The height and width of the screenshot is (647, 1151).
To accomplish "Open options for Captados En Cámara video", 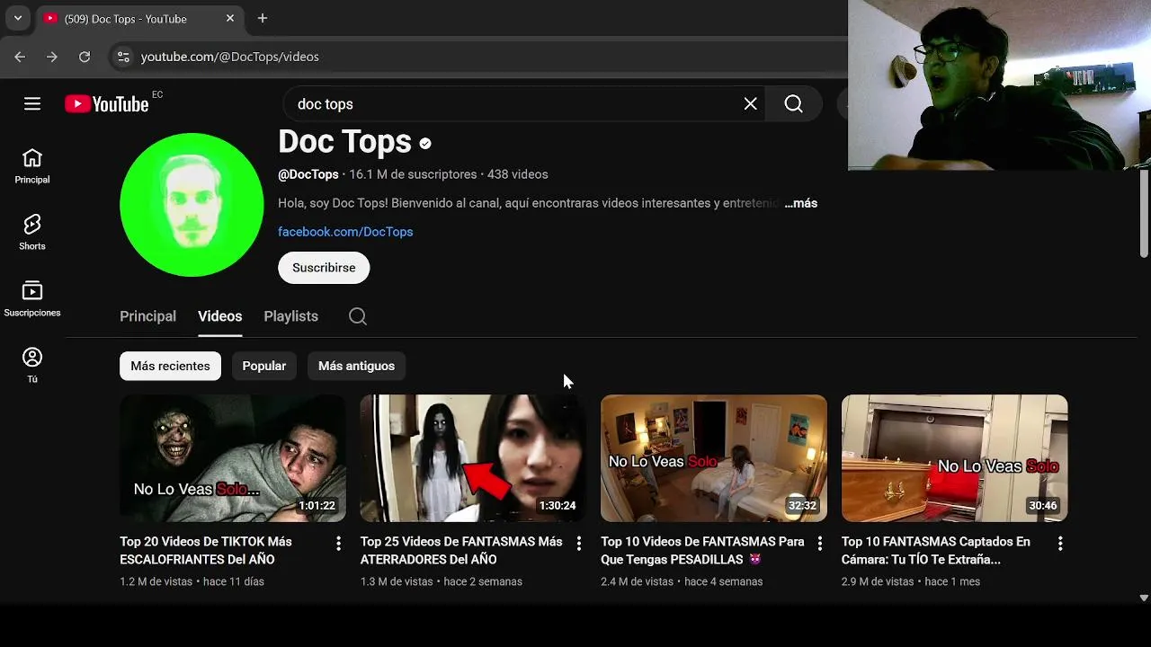I will 1060,544.
